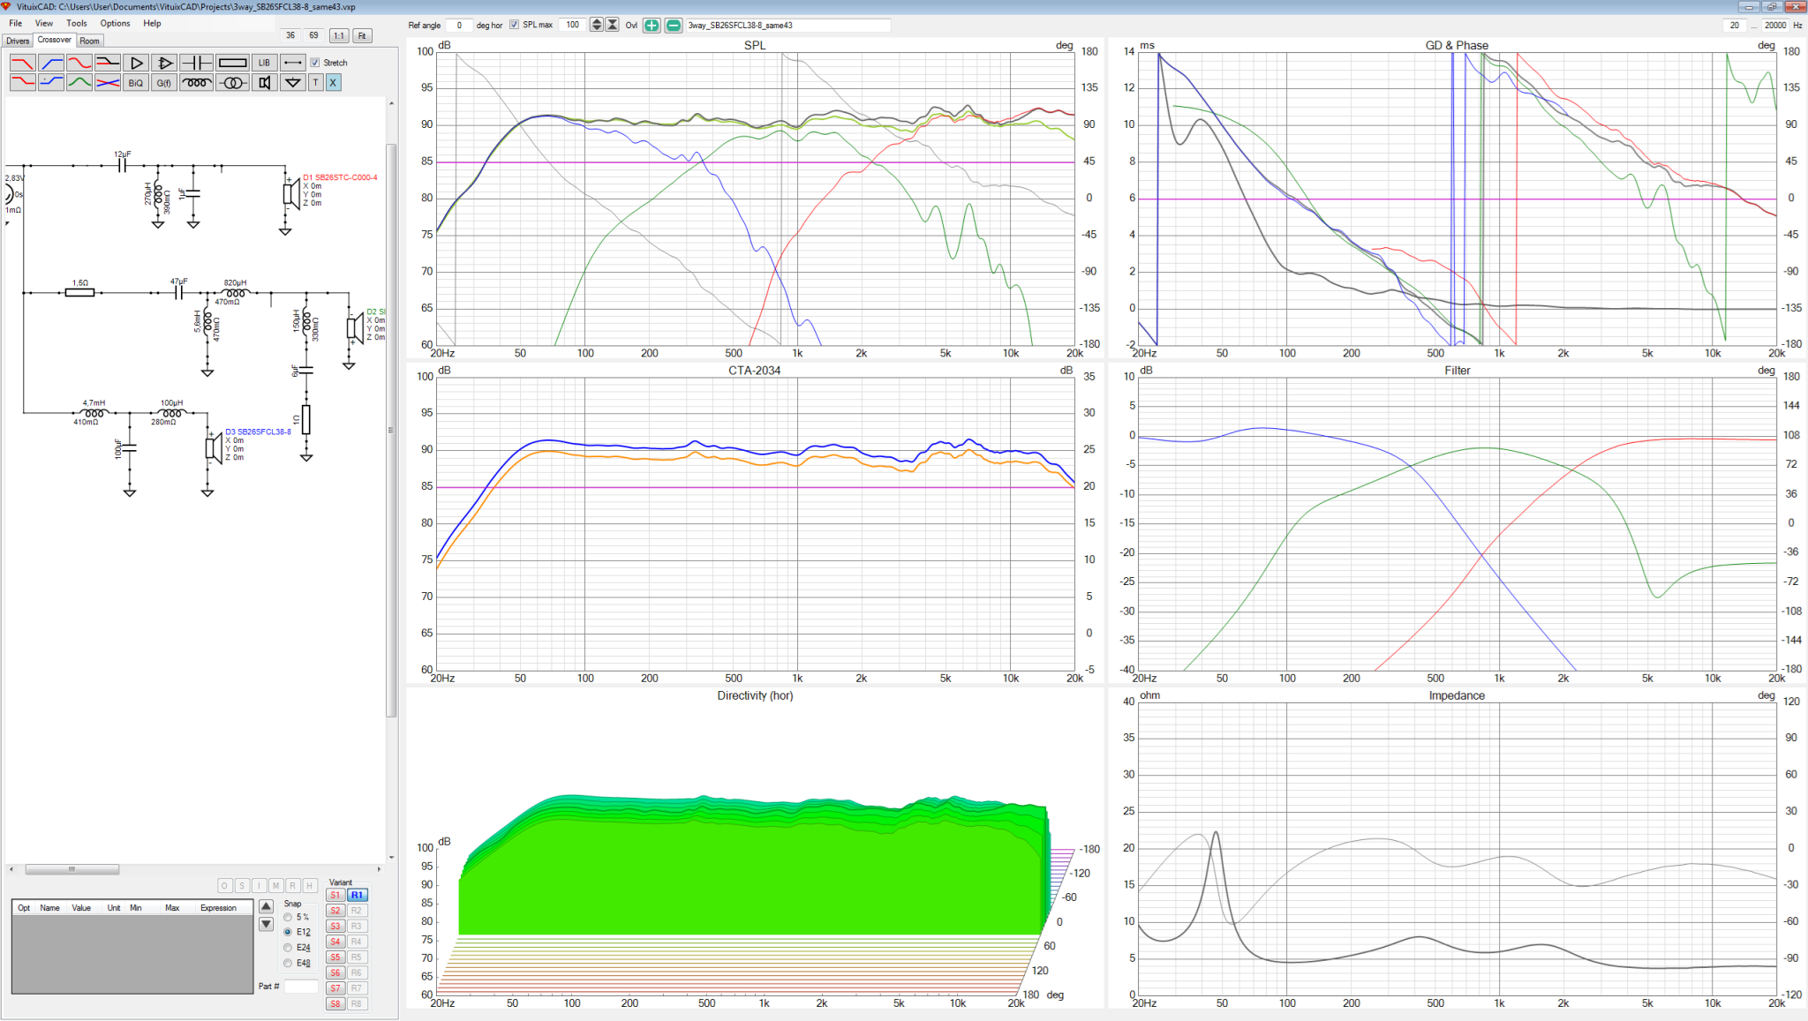This screenshot has height=1021, width=1808.
Task: Select the D1 SB26STC-C000-4 driver label
Action: pos(340,177)
